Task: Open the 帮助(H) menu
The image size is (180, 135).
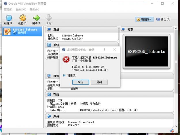Action: point(35,10)
